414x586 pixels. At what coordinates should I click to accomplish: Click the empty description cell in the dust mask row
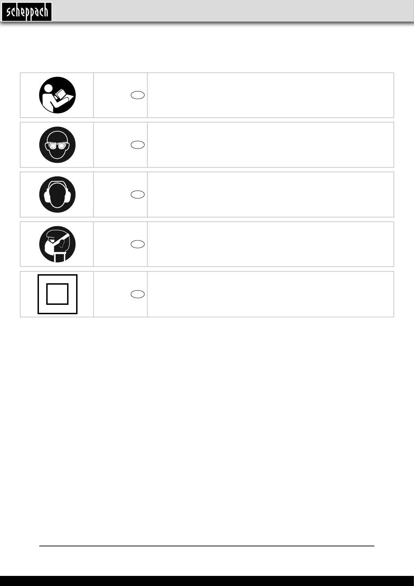pos(270,244)
